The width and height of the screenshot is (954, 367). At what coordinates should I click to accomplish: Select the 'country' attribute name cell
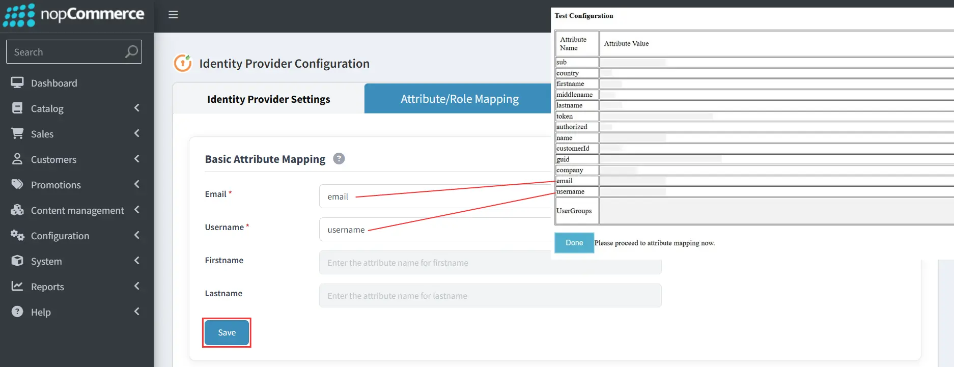click(577, 73)
